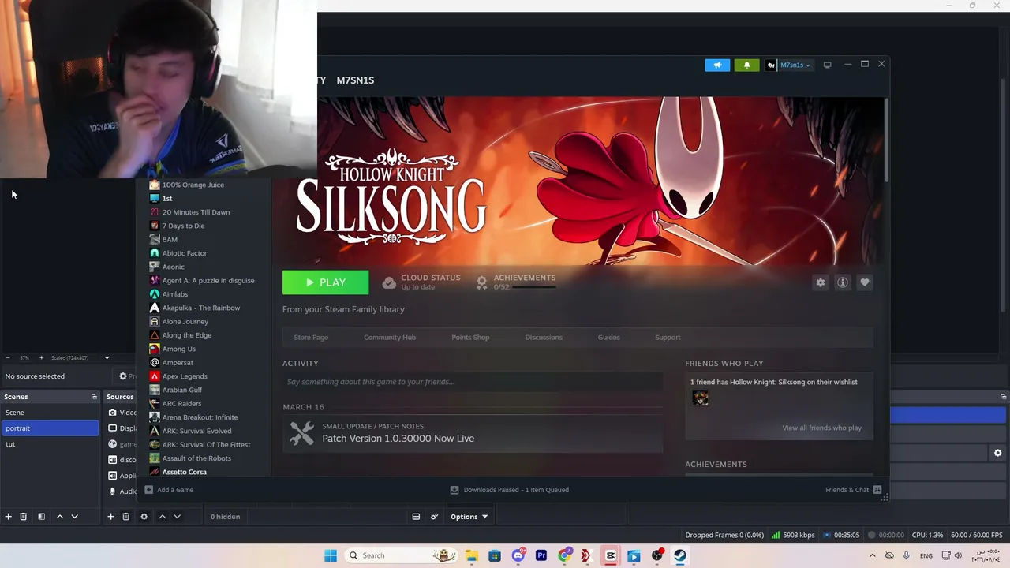
Task: Open Friends & Chat
Action: tap(853, 490)
